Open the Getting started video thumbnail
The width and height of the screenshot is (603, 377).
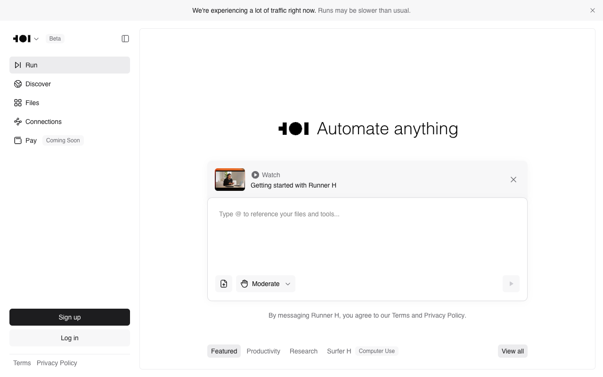coord(230,180)
